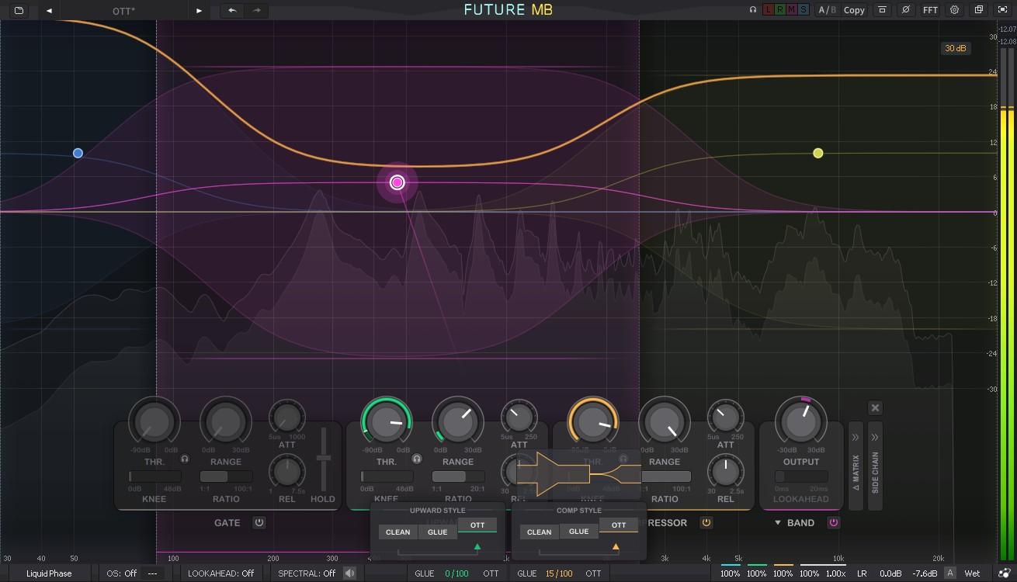Click the window resize icon next to Copy

tap(883, 10)
